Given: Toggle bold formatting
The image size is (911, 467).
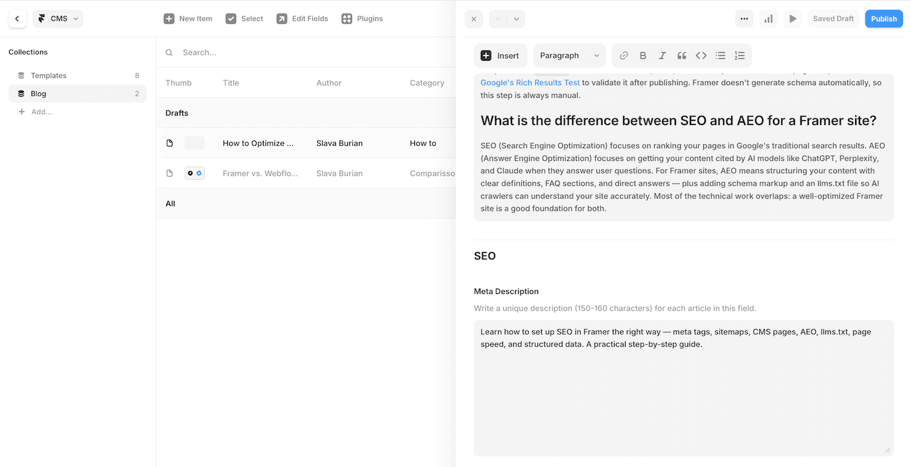Looking at the screenshot, I should (x=643, y=55).
